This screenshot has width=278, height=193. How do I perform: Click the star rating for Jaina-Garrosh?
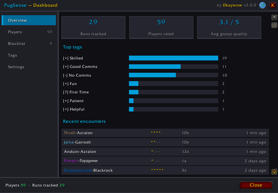coord(156,142)
